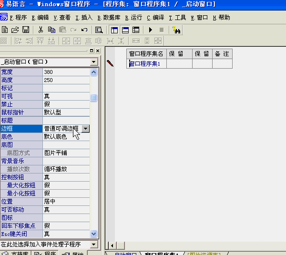Open the 编译 menu

click(x=155, y=18)
